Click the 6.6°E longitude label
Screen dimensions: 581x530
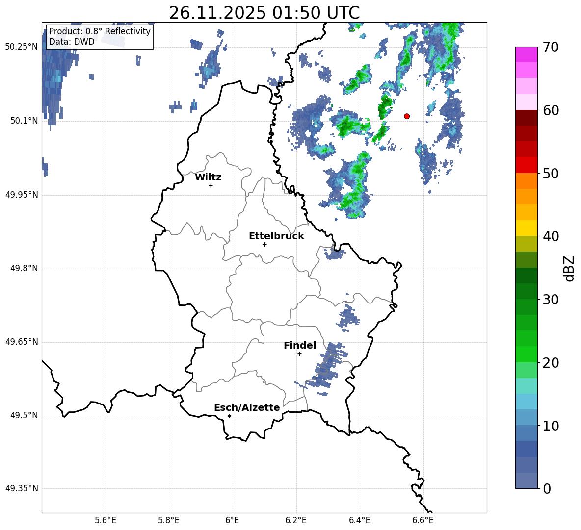click(x=423, y=520)
